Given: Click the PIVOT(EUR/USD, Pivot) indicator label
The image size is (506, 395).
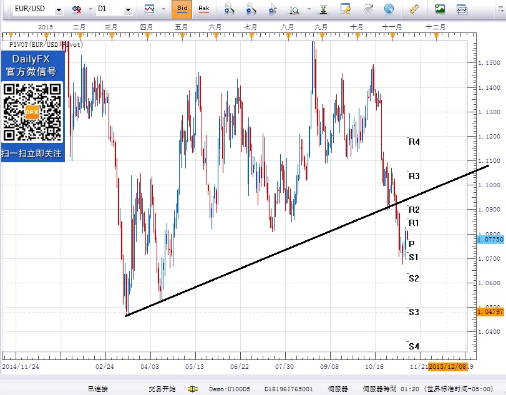Looking at the screenshot, I should coord(46,44).
